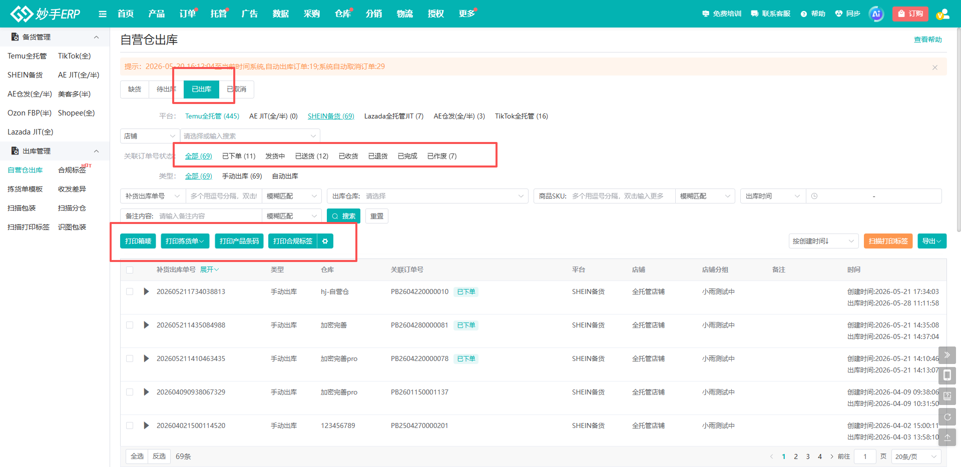Screen dimensions: 961x467
Task: Expand row 202605211435084988 details triangle
Action: [146, 325]
